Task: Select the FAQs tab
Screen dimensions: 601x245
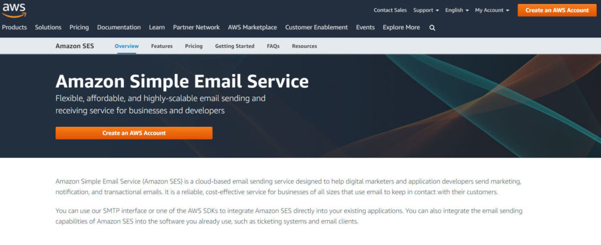Action: click(x=273, y=46)
